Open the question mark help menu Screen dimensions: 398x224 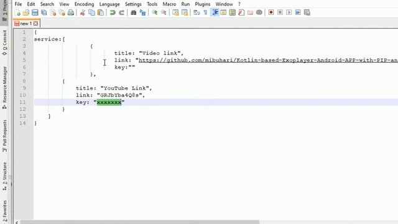[239, 4]
